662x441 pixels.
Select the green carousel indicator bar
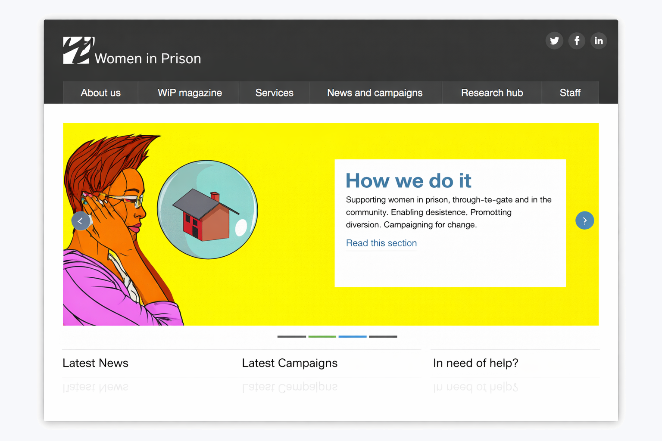(x=322, y=336)
